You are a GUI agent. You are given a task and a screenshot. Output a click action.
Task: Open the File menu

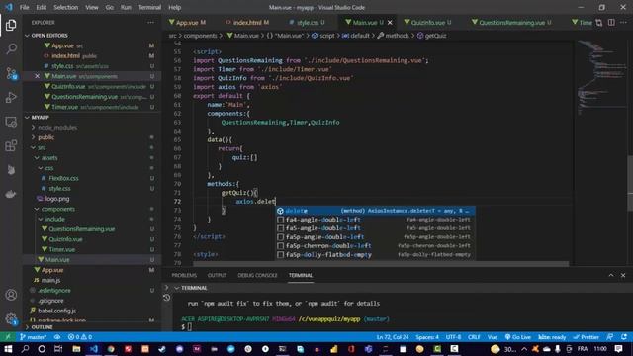(24, 7)
